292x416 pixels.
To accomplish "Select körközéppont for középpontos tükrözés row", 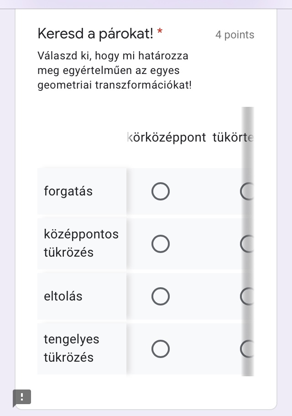I will 160,244.
